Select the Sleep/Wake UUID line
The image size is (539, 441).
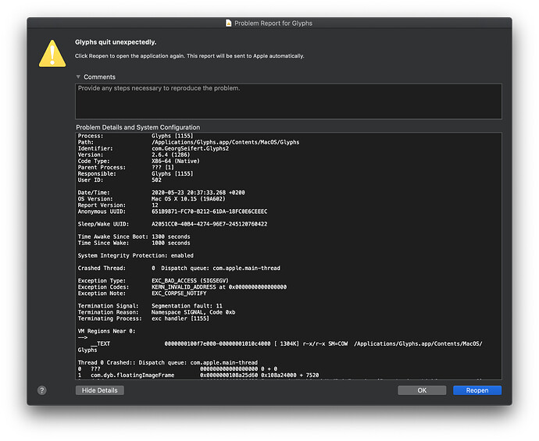pos(173,224)
